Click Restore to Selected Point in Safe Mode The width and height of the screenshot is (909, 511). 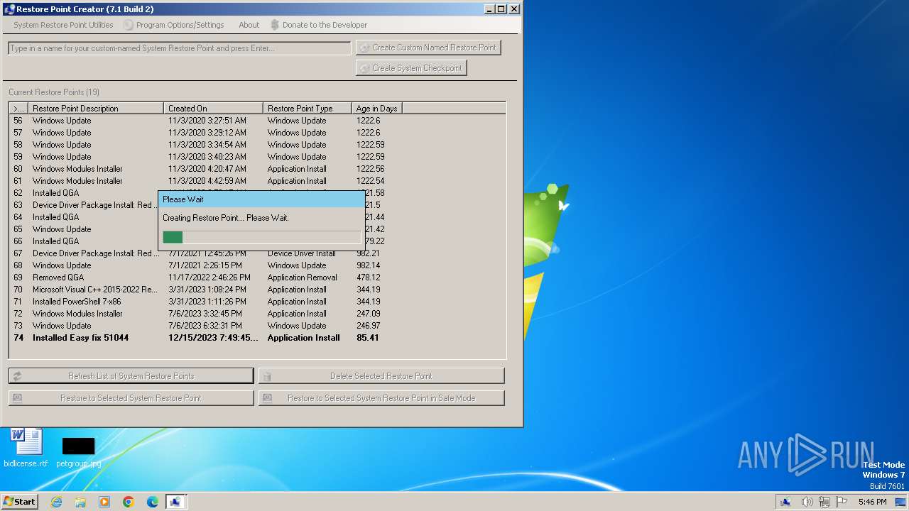pyautogui.click(x=381, y=398)
